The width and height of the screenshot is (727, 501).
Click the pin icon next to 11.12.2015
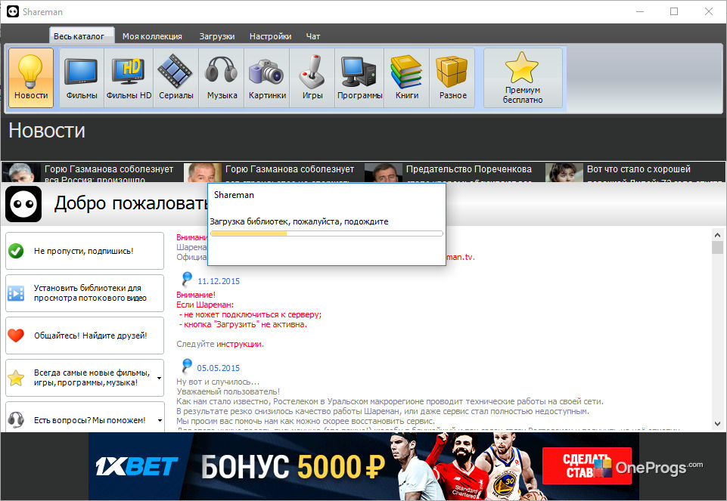pos(186,279)
